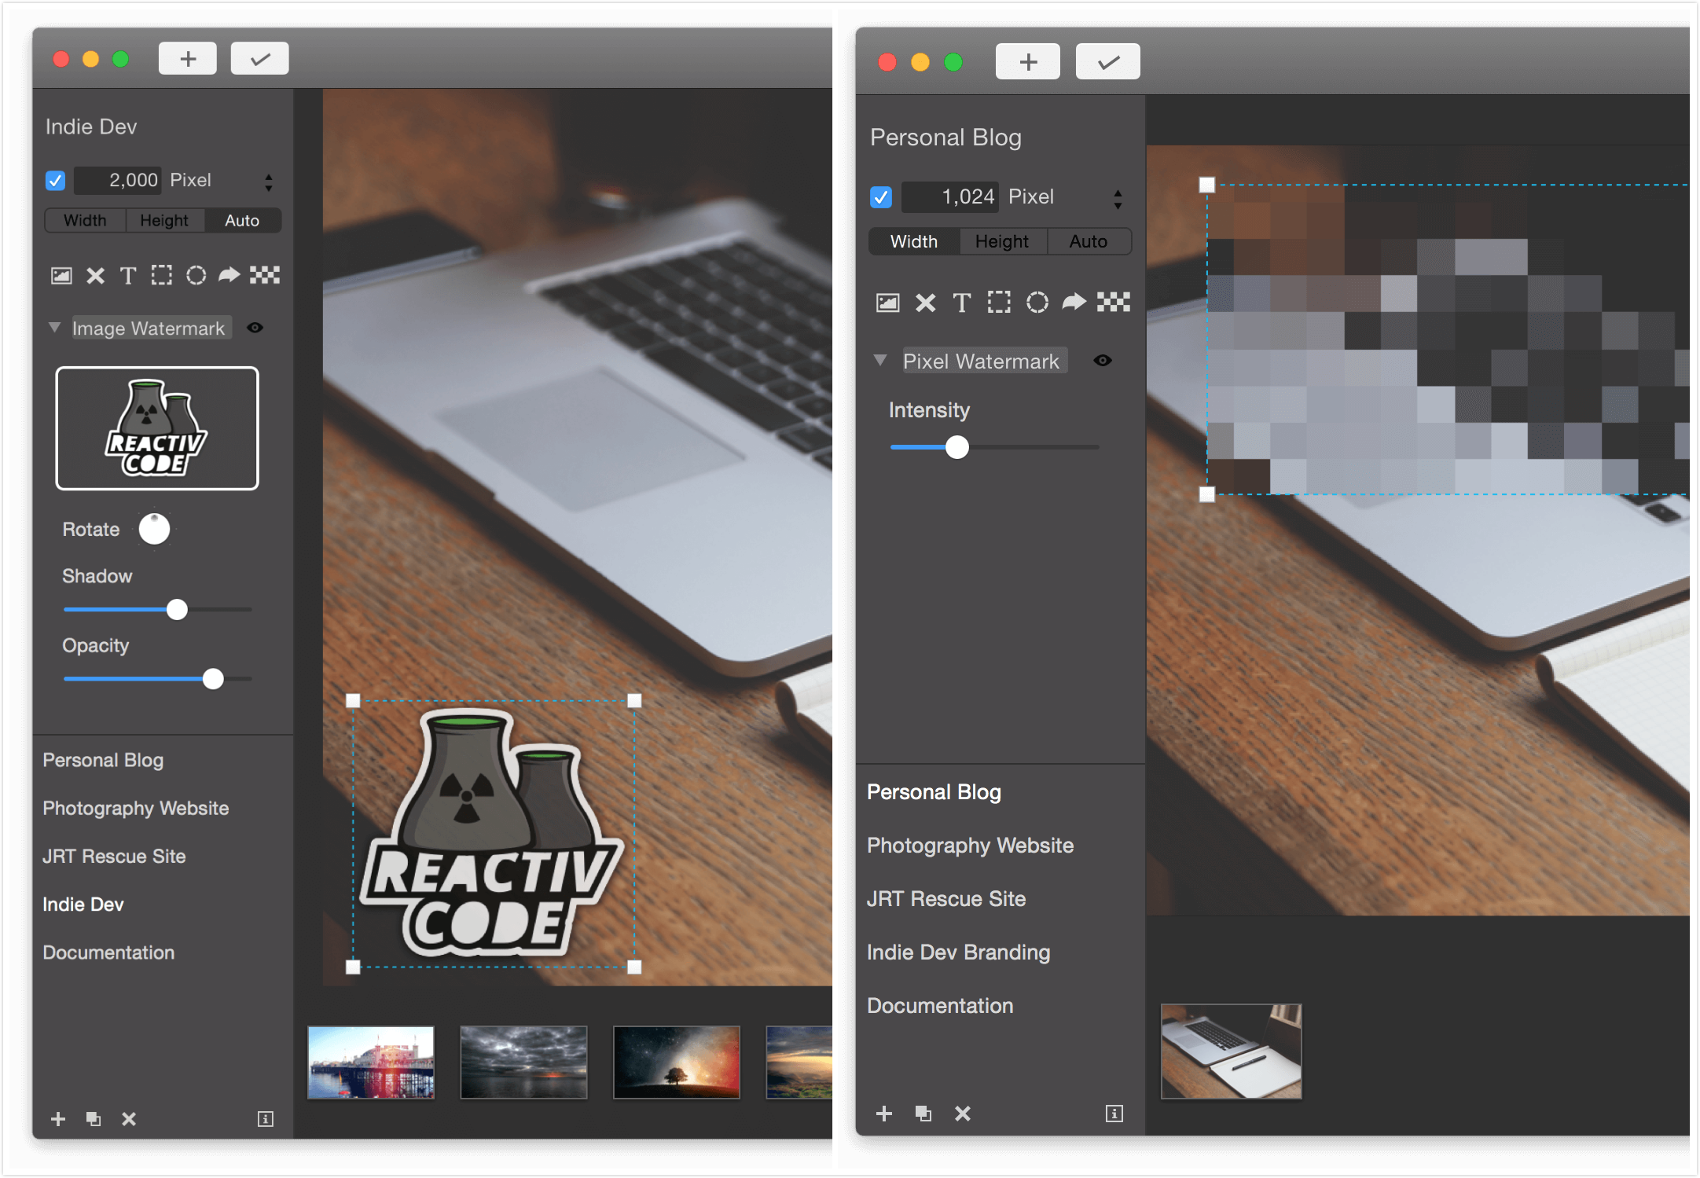Click the 1,024 size input field
This screenshot has height=1178, width=1700.
point(949,196)
